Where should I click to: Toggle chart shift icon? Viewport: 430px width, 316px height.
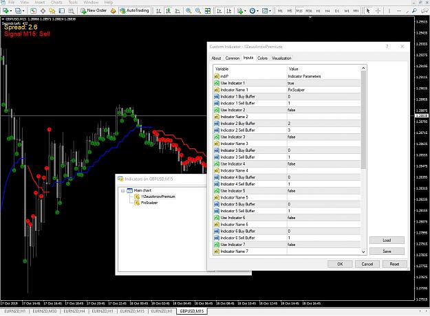228,11
